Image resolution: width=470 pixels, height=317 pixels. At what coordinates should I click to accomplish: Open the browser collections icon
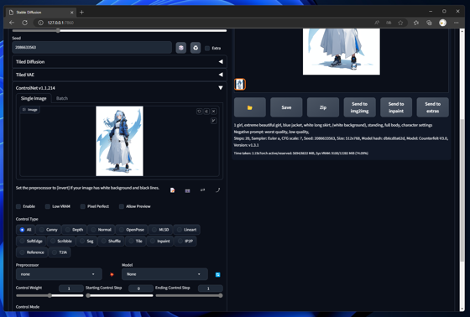click(429, 23)
